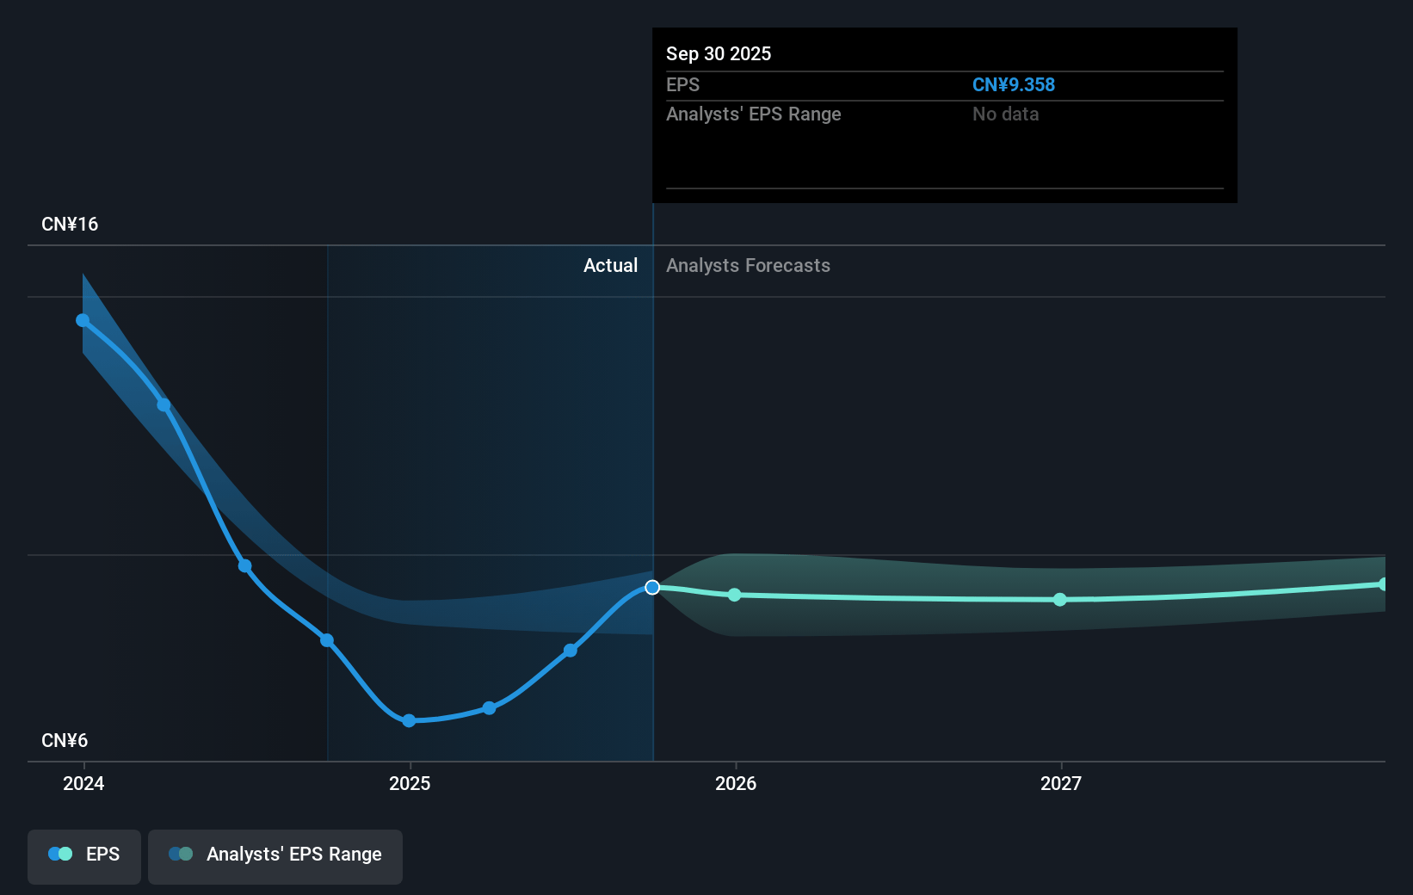Click the forecast EPS point at 2027

tap(1060, 599)
